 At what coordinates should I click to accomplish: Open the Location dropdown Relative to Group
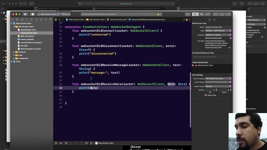click(x=218, y=35)
